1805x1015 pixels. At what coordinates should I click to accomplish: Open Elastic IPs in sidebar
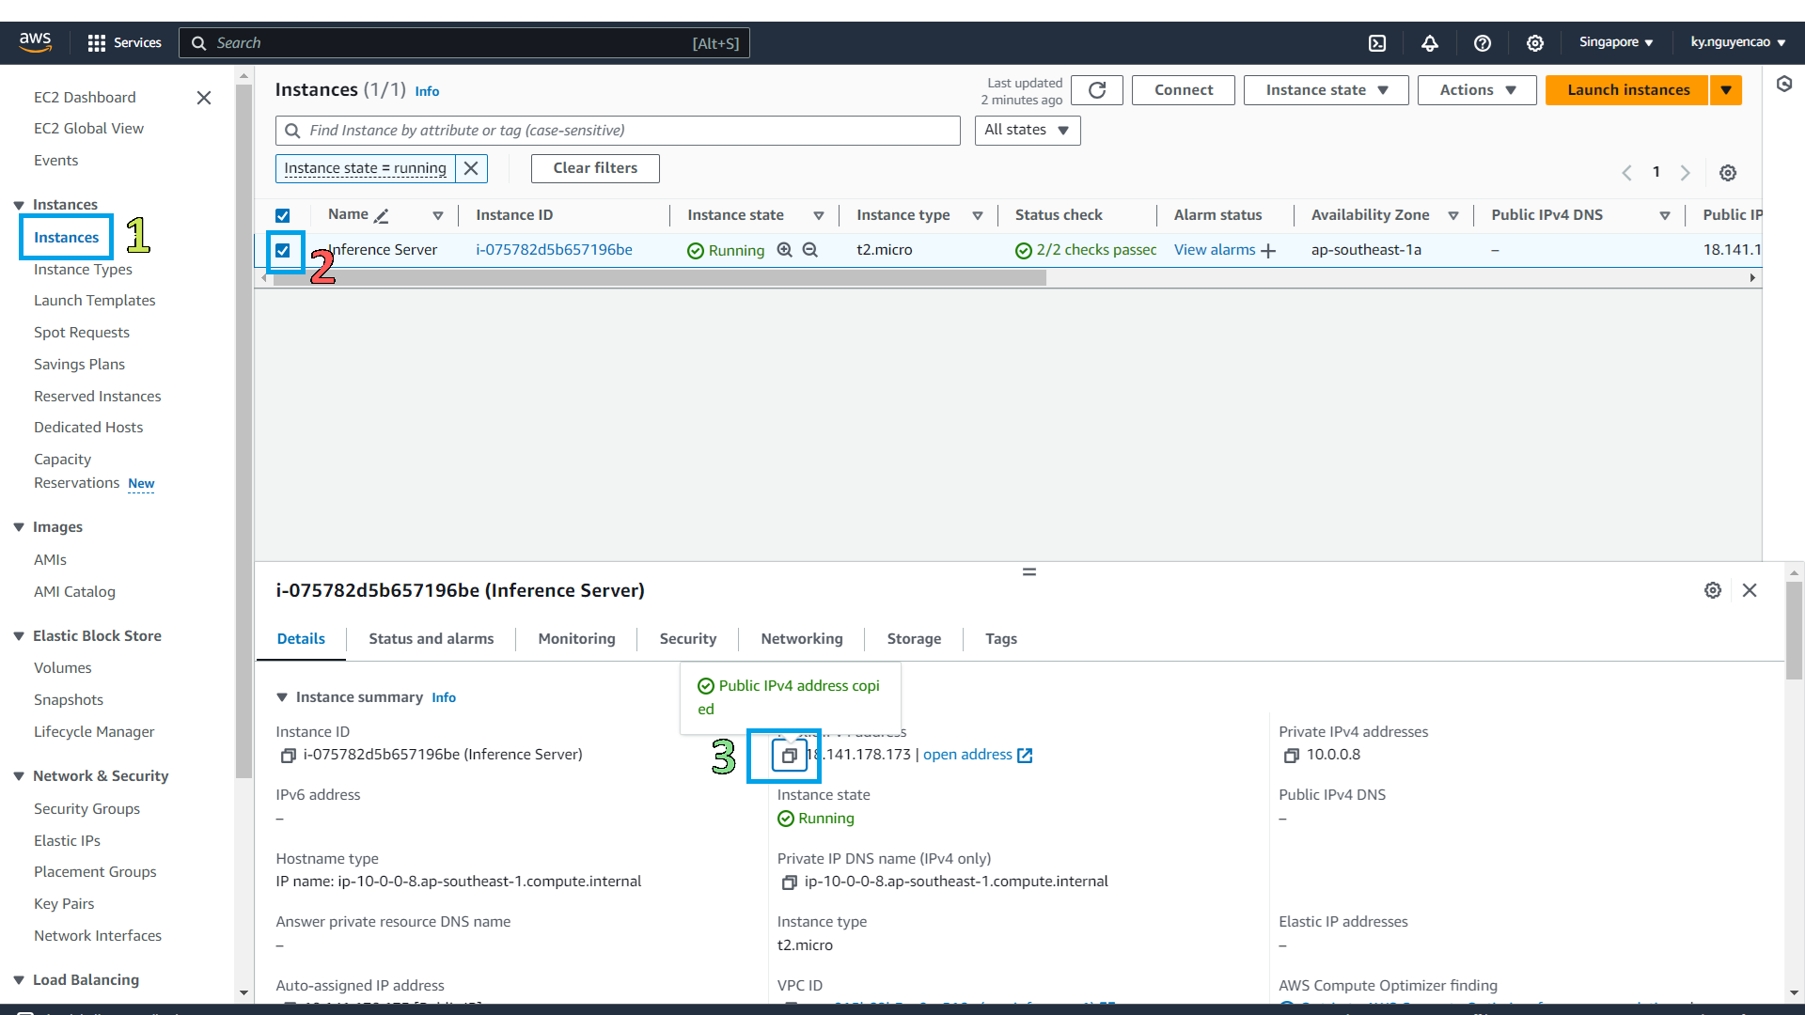coord(67,841)
